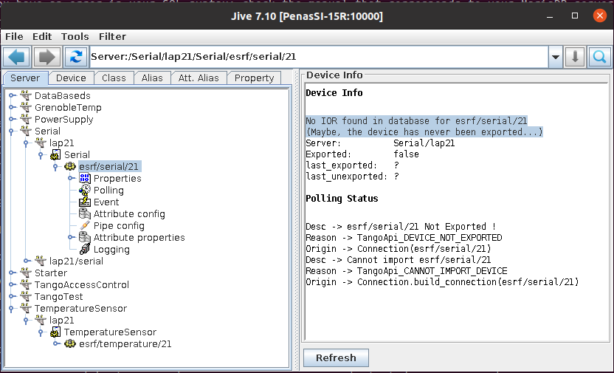Screen dimensions: 614x373
Task: Click the Serial server icon at top level
Action: (x=26, y=131)
